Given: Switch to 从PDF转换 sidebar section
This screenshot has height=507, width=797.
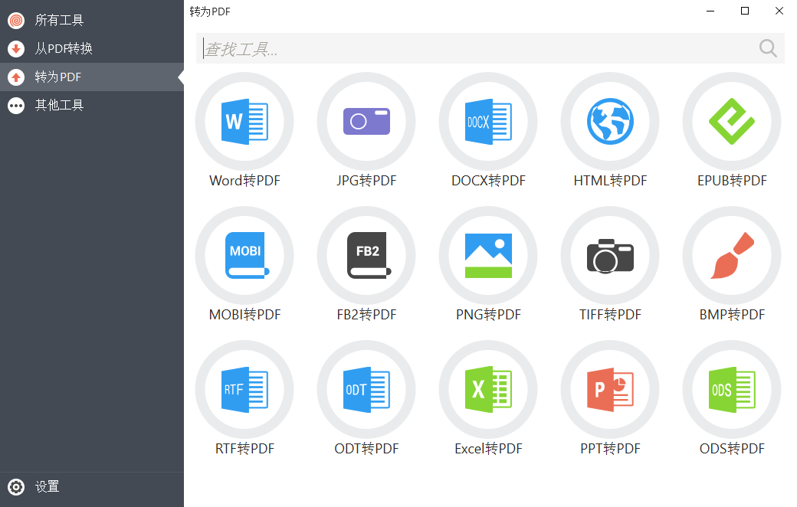Looking at the screenshot, I should (x=92, y=49).
